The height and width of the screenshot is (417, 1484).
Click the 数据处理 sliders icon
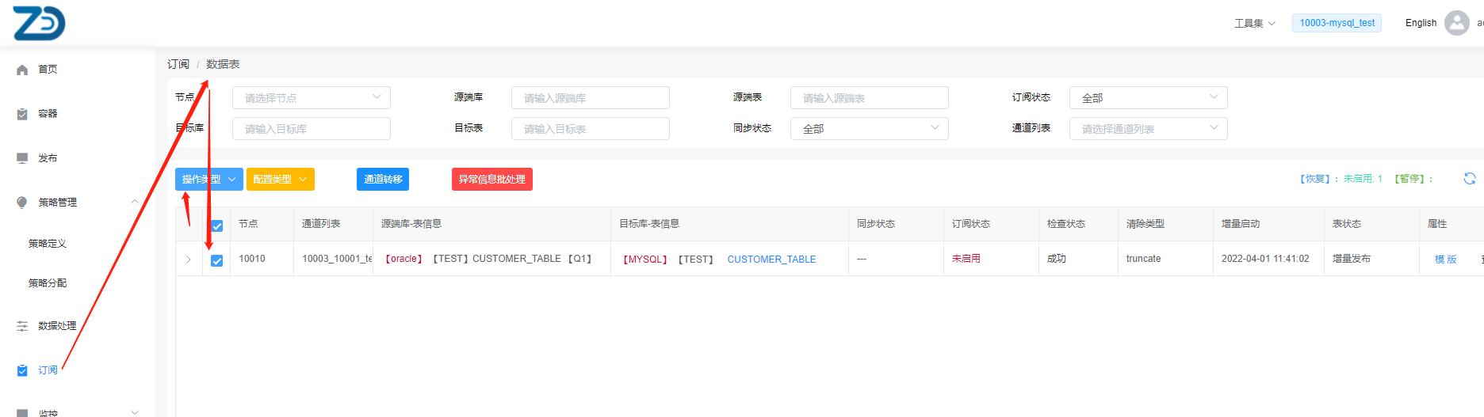22,326
